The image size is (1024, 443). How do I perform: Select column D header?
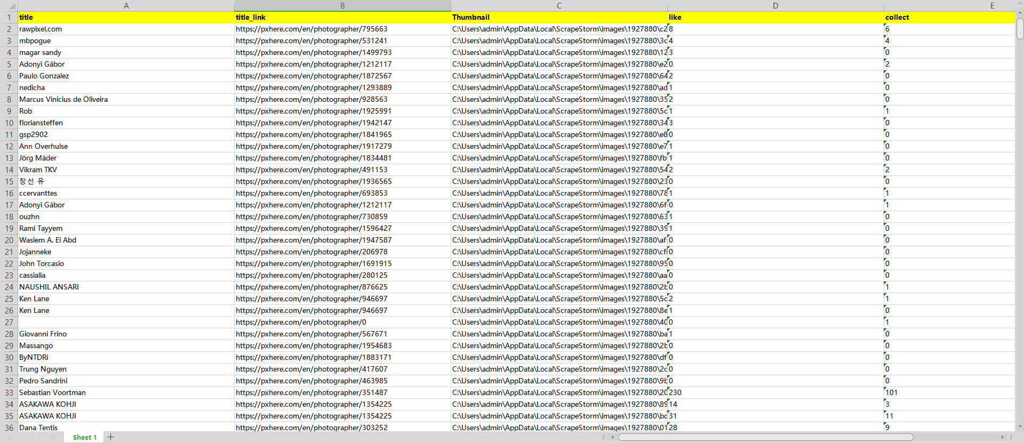[775, 6]
